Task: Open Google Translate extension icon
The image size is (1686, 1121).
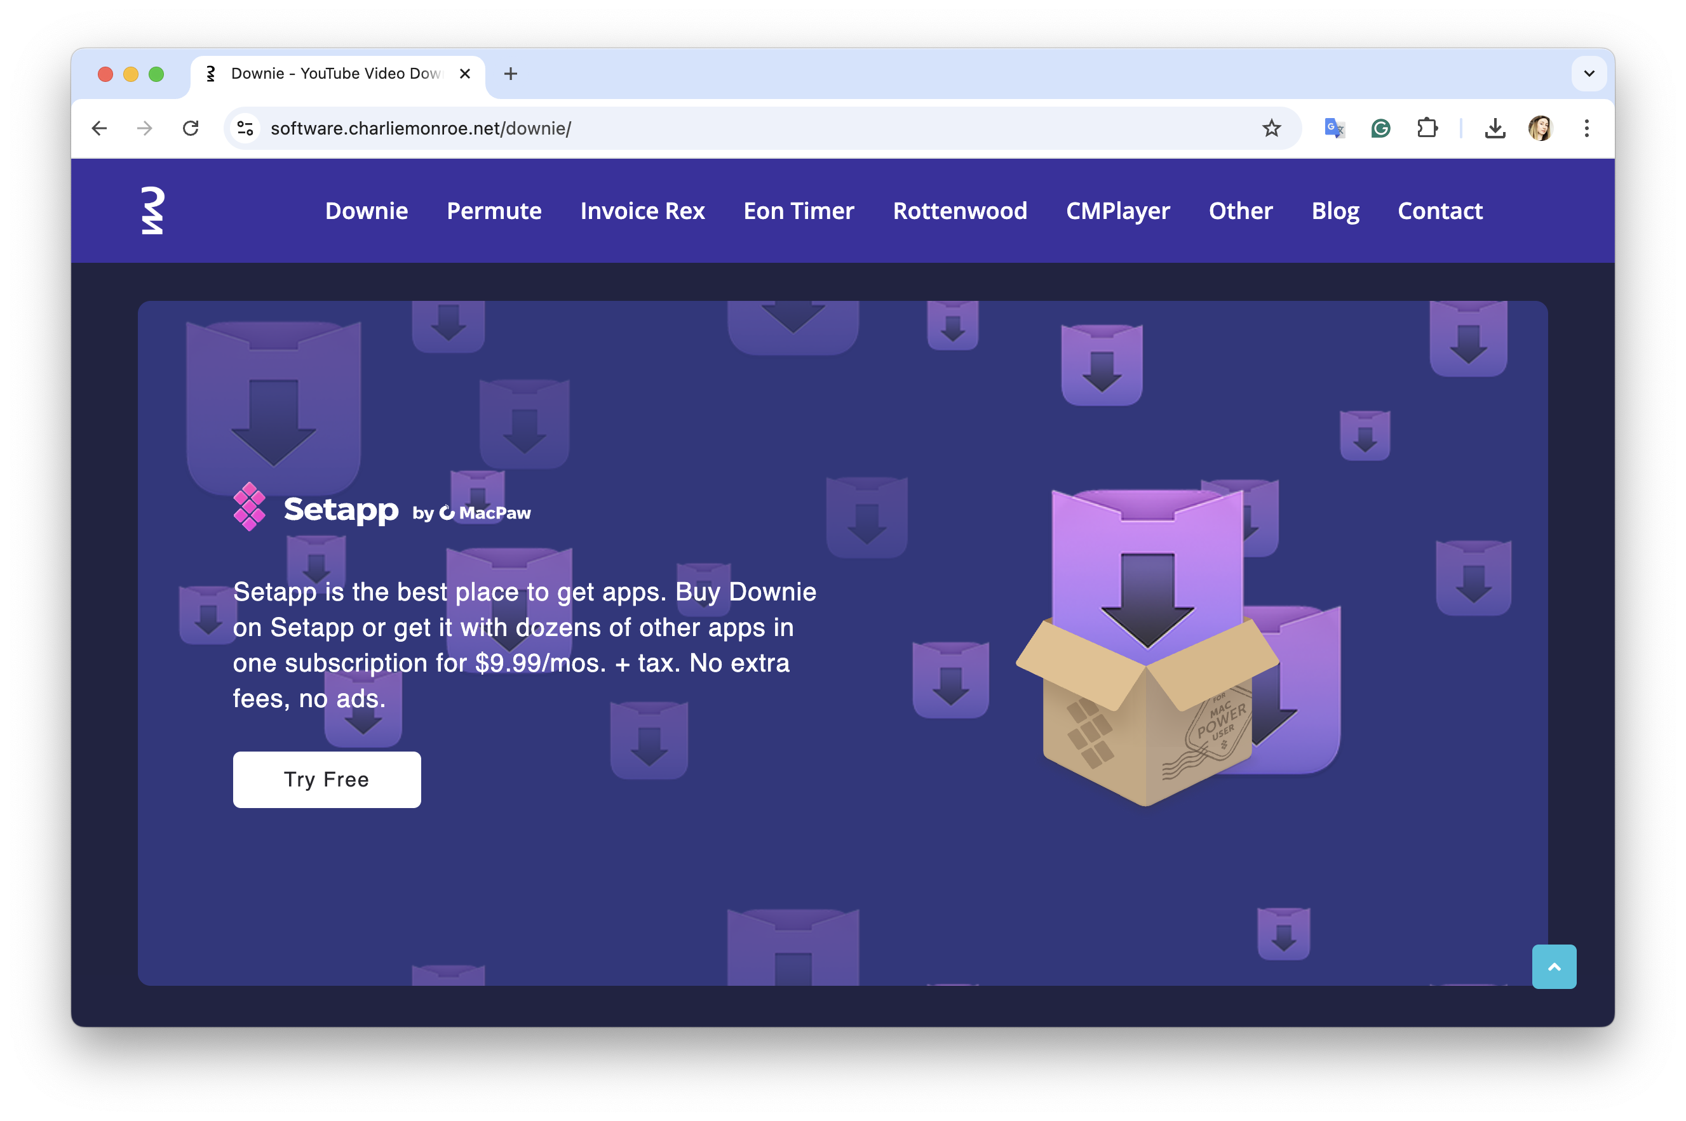Action: [1334, 129]
